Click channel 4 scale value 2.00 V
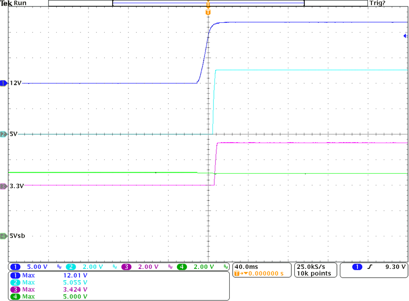This screenshot has width=409, height=301. click(x=204, y=267)
